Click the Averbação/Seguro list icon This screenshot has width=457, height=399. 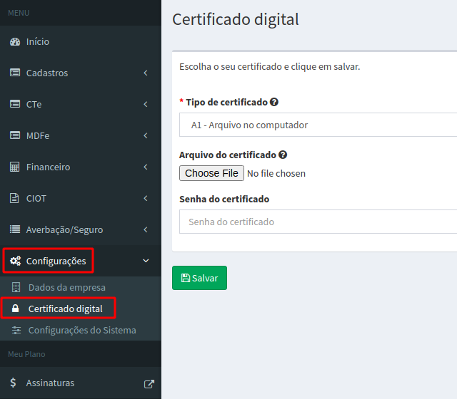(15, 229)
